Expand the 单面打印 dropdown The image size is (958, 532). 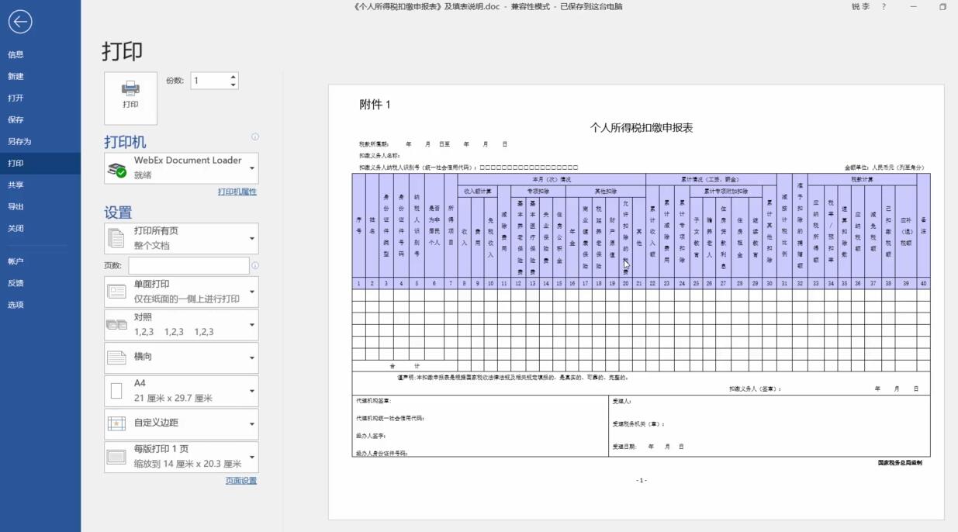pos(182,292)
